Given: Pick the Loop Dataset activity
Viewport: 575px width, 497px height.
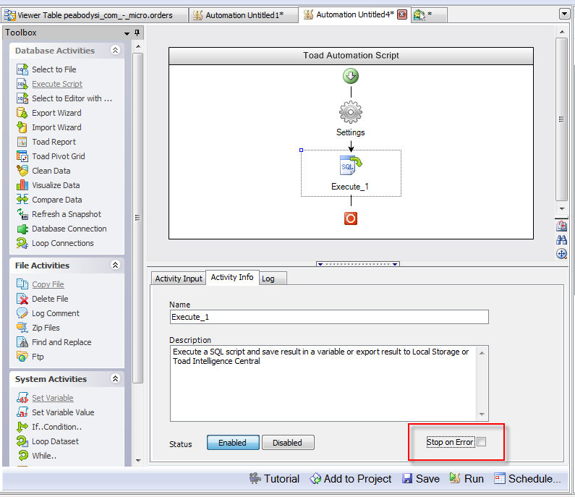Looking at the screenshot, I should point(48,441).
